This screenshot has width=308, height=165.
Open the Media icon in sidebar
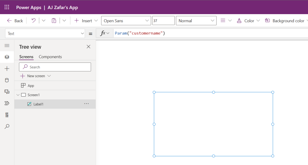click(7, 92)
